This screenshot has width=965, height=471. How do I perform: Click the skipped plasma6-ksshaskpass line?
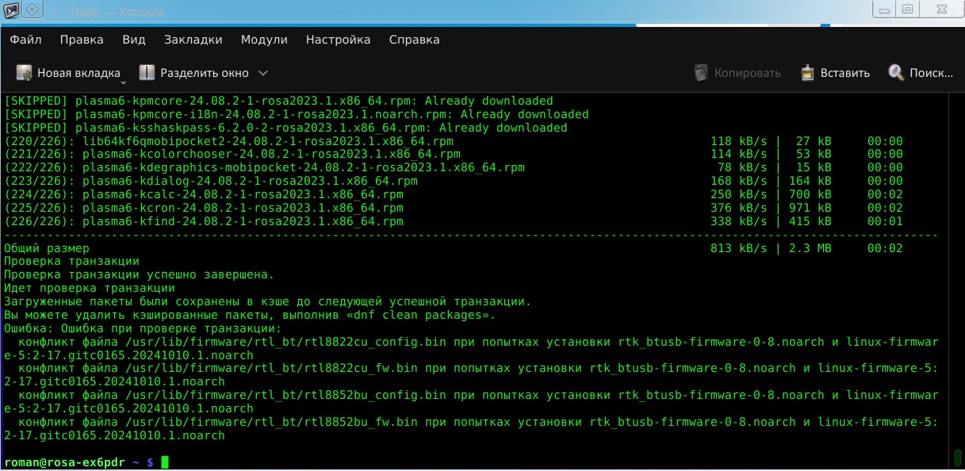pyautogui.click(x=285, y=128)
